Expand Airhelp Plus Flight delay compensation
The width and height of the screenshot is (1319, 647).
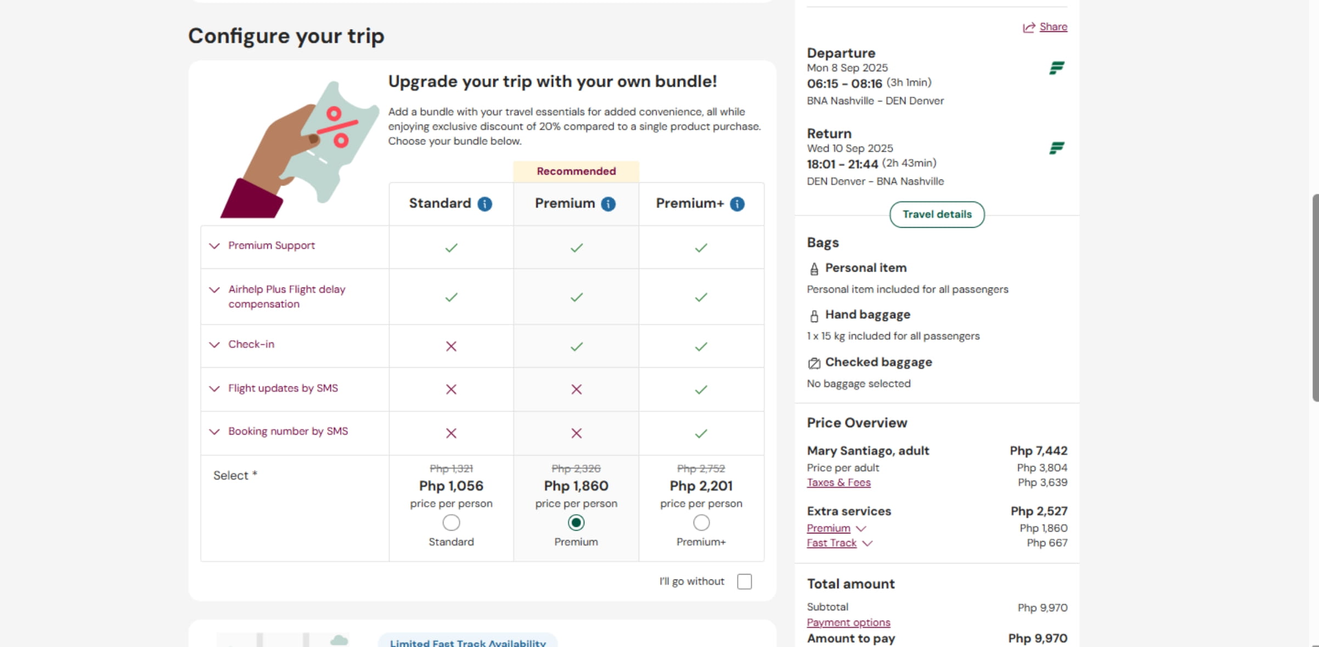pyautogui.click(x=215, y=290)
